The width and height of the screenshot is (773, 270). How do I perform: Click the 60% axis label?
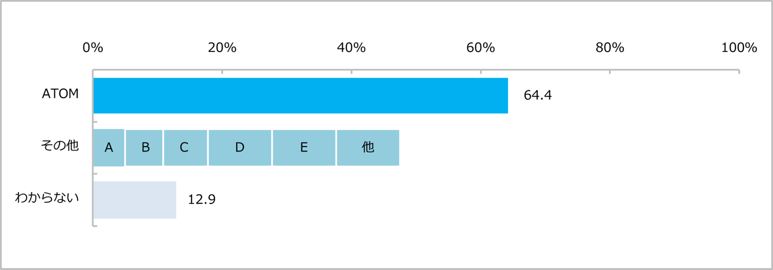(481, 48)
